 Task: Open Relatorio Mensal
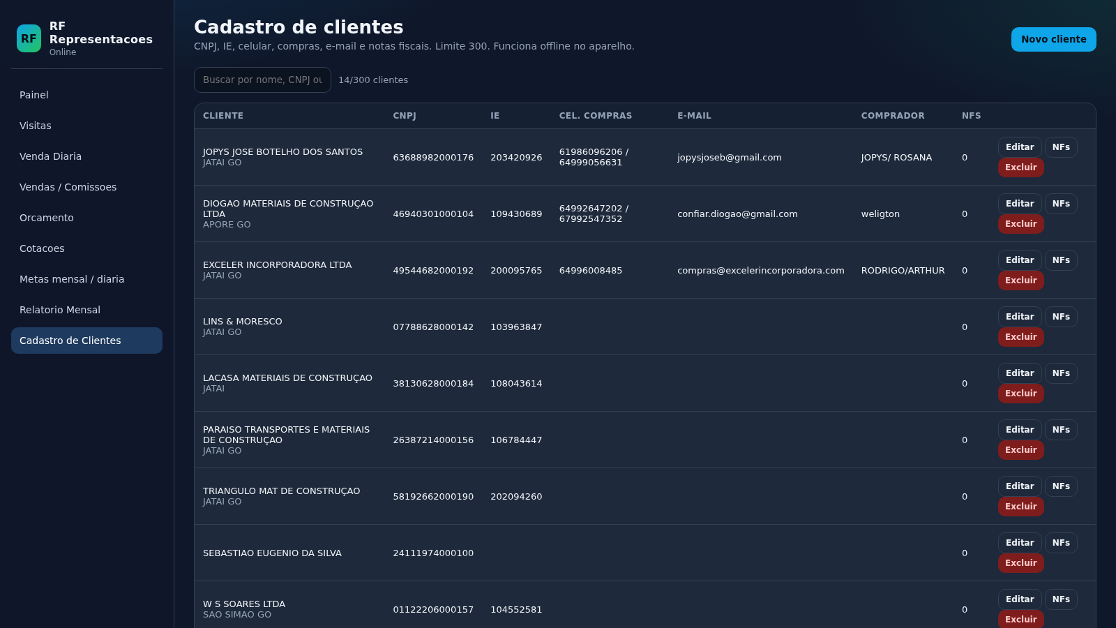point(86,310)
